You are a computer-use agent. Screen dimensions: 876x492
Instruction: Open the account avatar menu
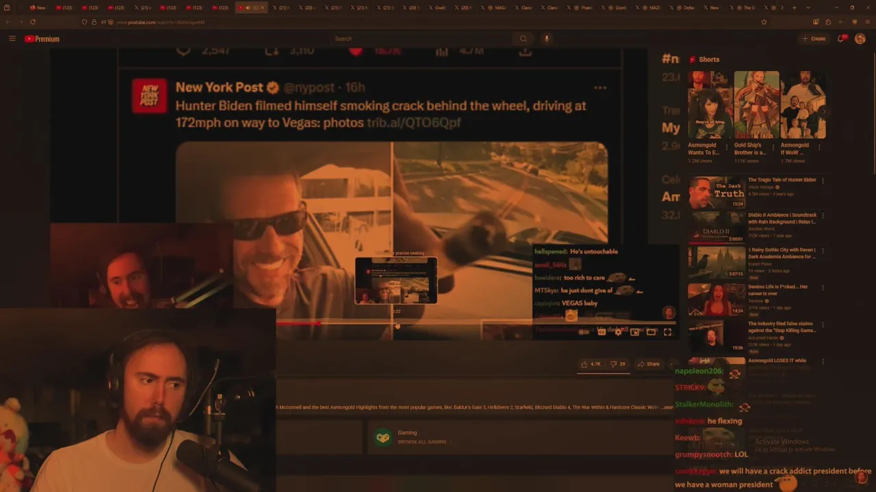click(x=860, y=39)
